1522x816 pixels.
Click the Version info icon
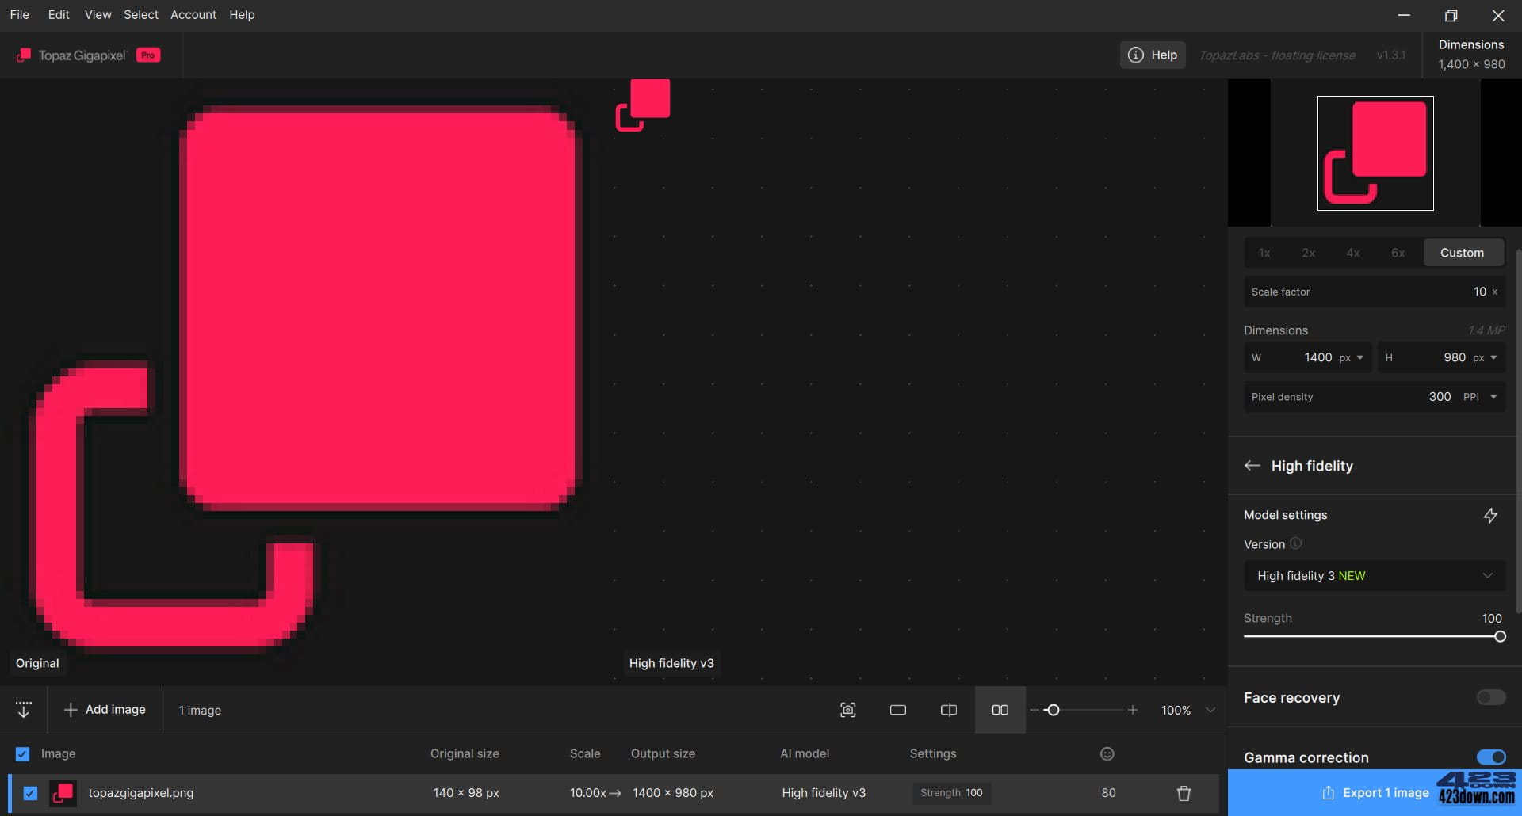[x=1295, y=543]
